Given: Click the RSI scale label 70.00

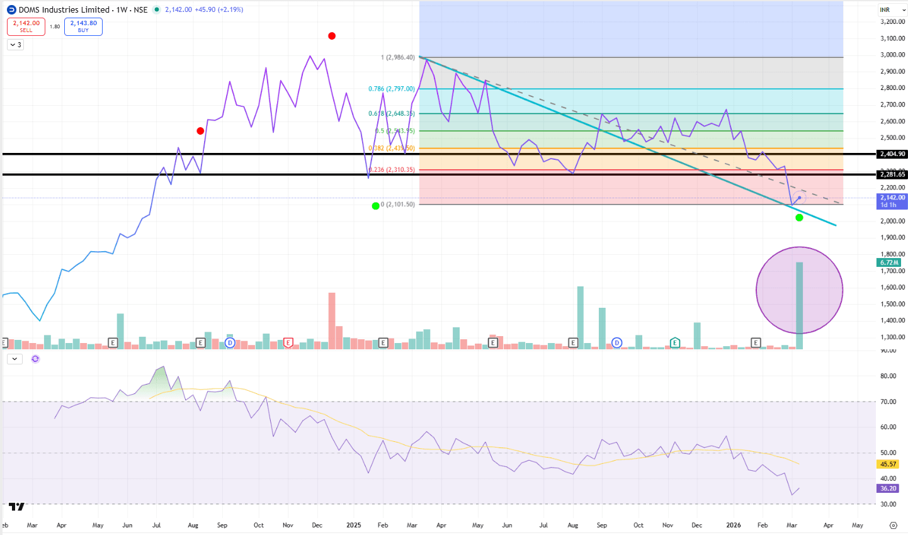Looking at the screenshot, I should tap(888, 402).
